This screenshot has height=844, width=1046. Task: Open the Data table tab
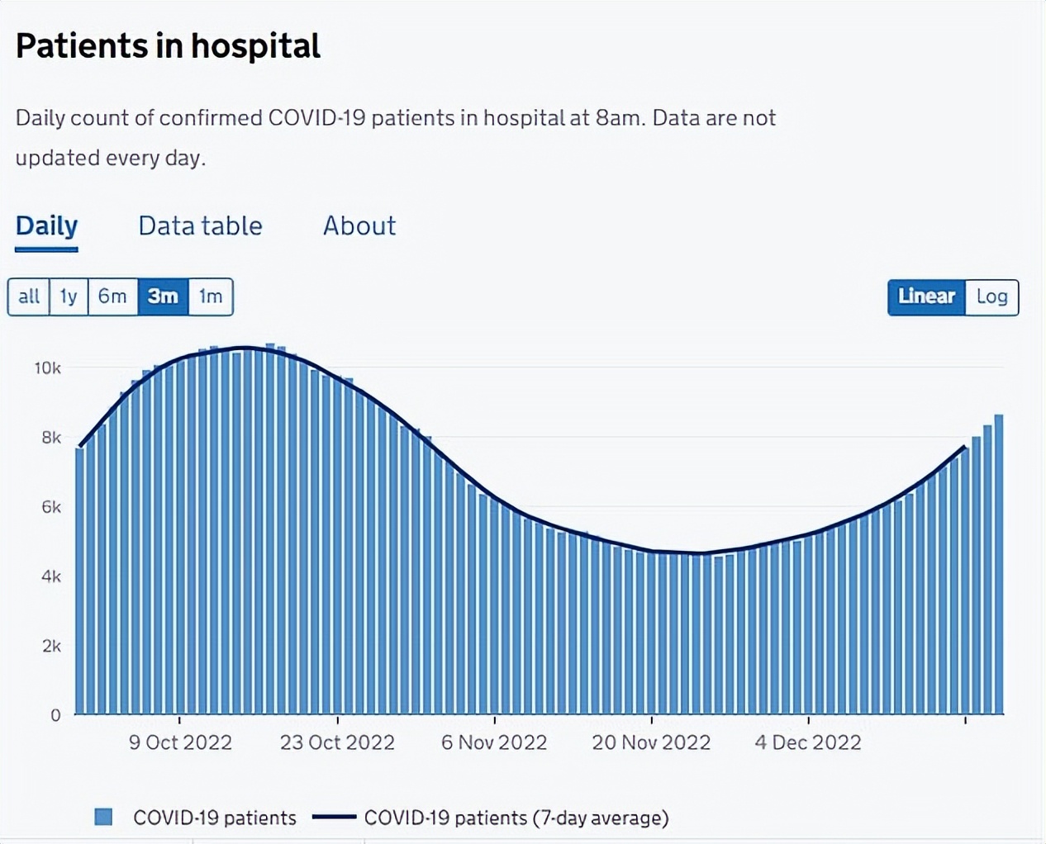200,226
